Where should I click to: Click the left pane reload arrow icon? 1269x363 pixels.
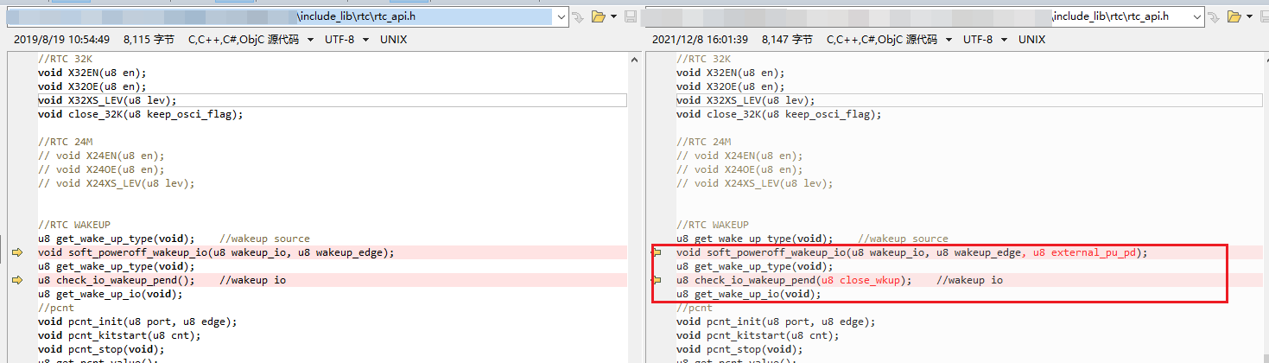(x=577, y=16)
